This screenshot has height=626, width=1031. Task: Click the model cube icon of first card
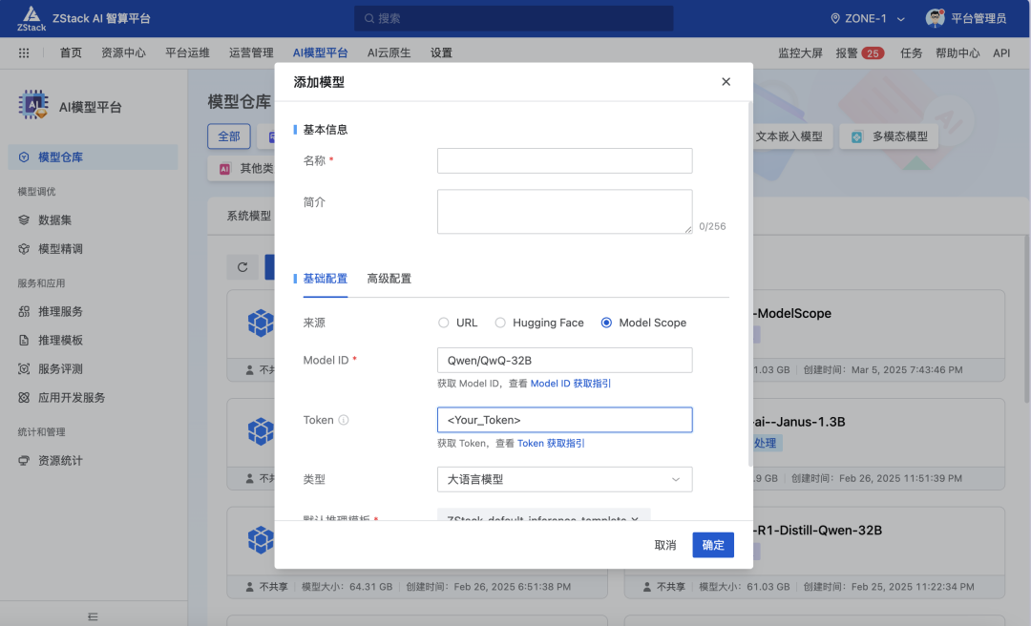tap(261, 323)
